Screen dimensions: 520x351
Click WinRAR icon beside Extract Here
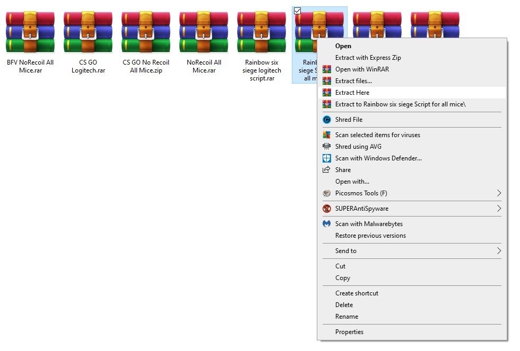pyautogui.click(x=327, y=93)
